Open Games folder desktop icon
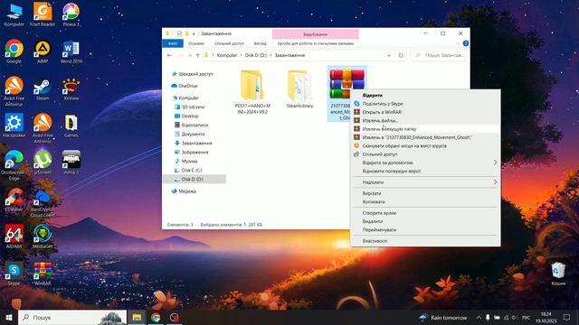 [71, 125]
